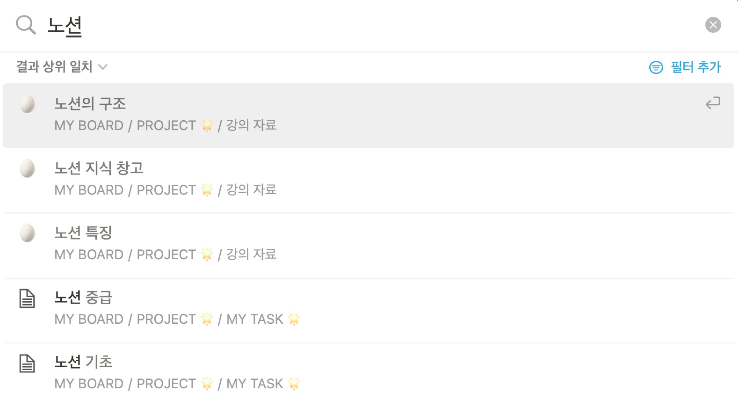Viewport: 738px width, 407px height.
Task: Clear the search with the X button
Action: tap(713, 25)
